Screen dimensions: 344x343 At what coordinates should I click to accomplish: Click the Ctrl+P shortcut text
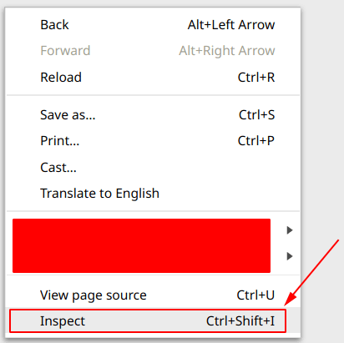pyautogui.click(x=256, y=141)
